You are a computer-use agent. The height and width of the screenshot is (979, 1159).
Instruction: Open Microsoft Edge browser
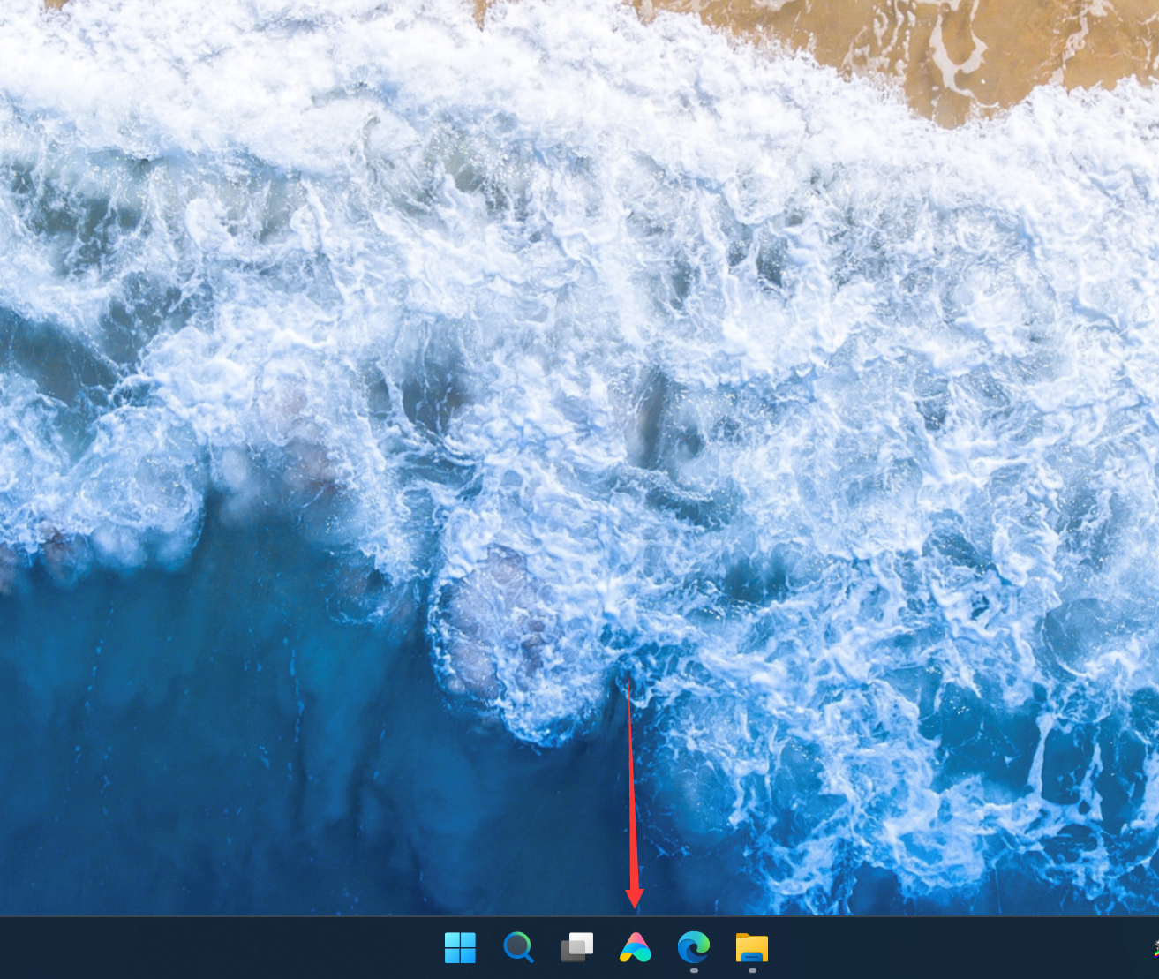pyautogui.click(x=694, y=947)
